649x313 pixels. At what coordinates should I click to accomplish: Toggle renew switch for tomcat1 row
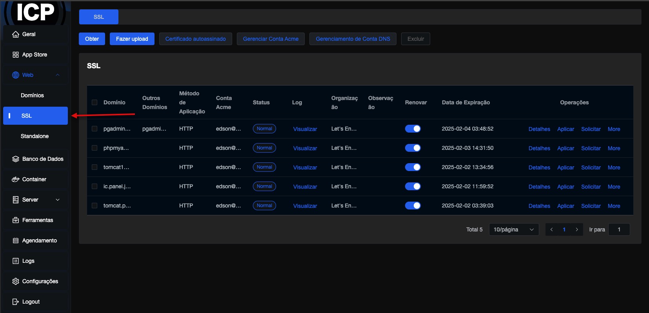coord(413,167)
